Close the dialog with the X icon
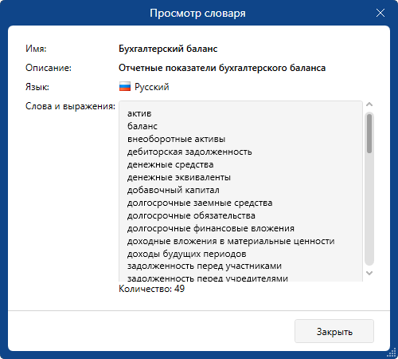The image size is (398, 359). coord(380,13)
